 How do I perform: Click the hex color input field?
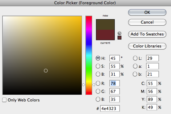point(110,108)
